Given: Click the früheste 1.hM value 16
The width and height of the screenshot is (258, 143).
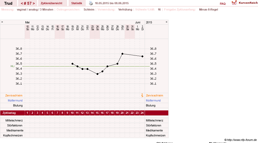Looking at the screenshot, I should (x=159, y=9).
